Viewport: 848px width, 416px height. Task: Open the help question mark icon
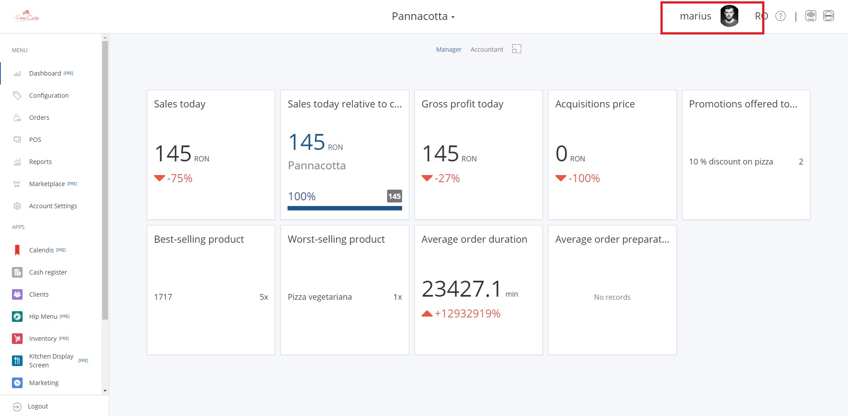click(x=781, y=16)
